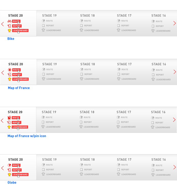
Task: Select the STAGE 16 heading in the Globe row
Action: click(x=159, y=160)
